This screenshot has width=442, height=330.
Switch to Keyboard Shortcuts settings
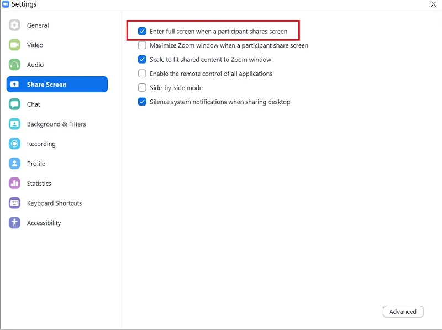coord(54,203)
